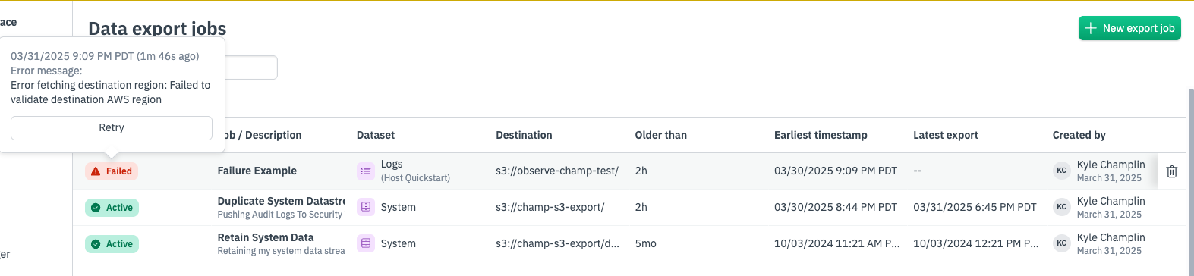The height and width of the screenshot is (276, 1194).
Task: Click the vertical scrollbar beside the table
Action: pyautogui.click(x=1190, y=182)
